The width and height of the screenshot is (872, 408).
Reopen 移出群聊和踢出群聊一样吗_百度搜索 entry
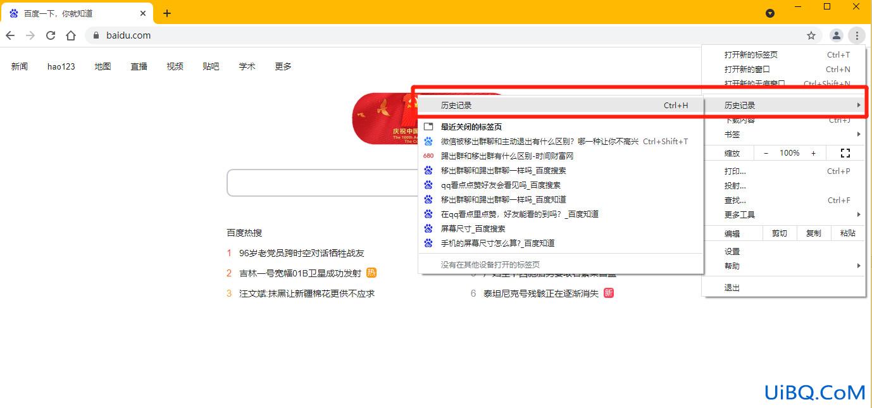coord(561,171)
